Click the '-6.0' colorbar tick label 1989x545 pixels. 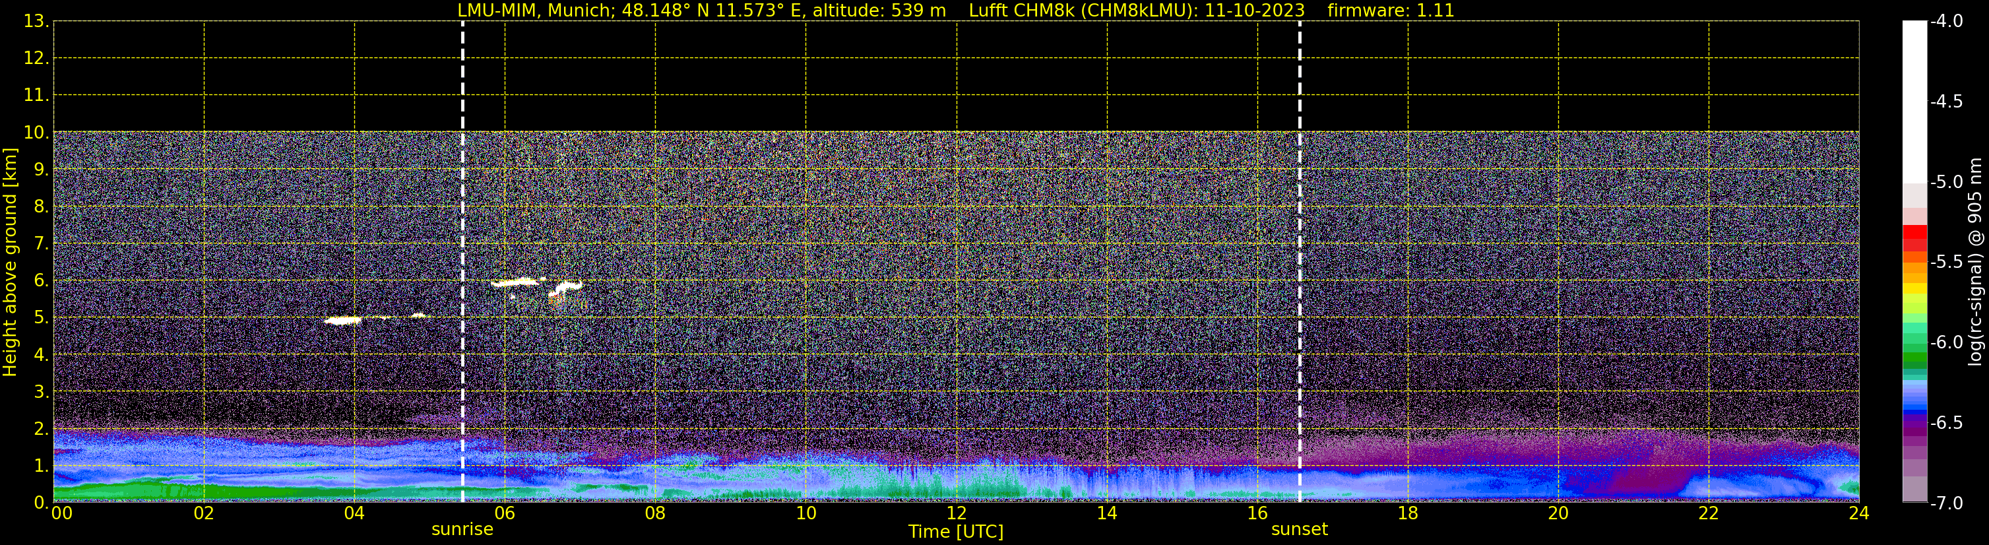pyautogui.click(x=1945, y=342)
